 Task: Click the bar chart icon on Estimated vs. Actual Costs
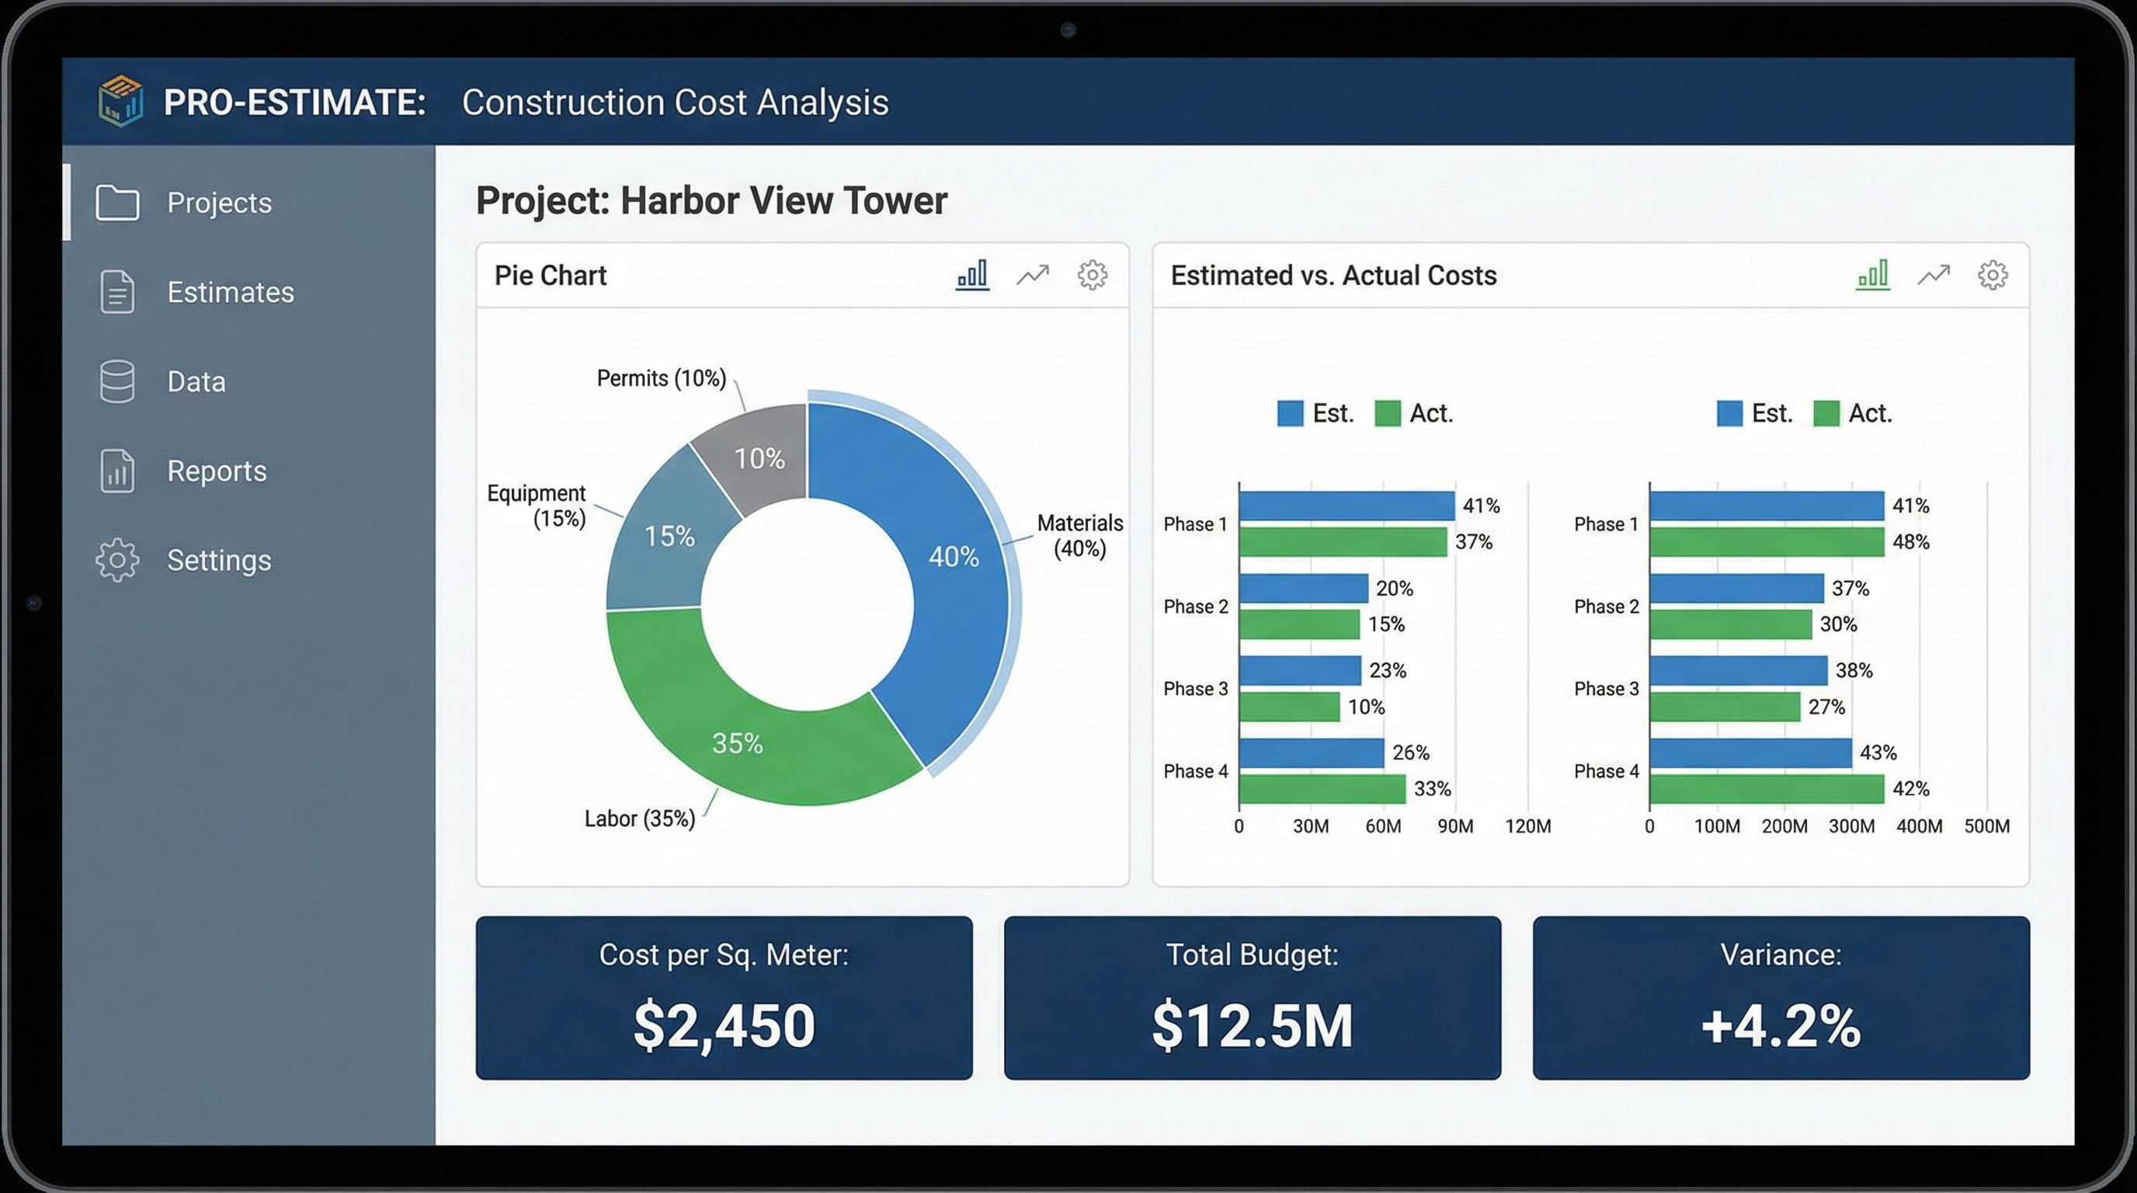[x=1873, y=273]
